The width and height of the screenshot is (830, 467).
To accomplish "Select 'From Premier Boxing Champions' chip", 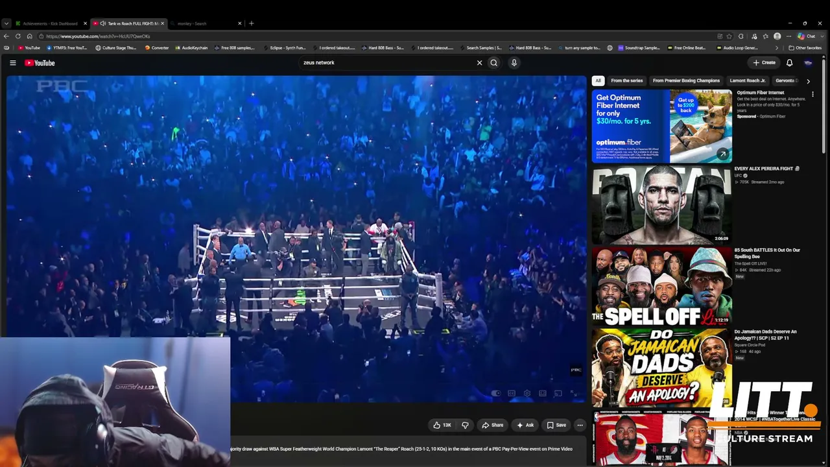I will (x=686, y=80).
